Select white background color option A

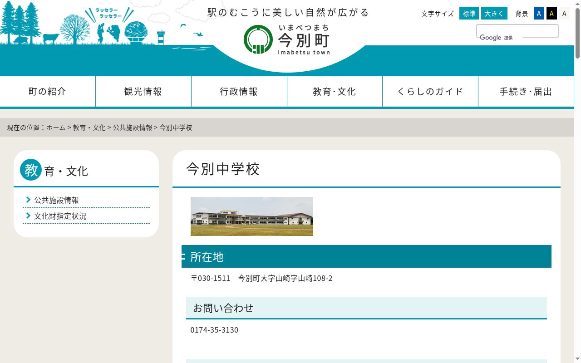(564, 13)
